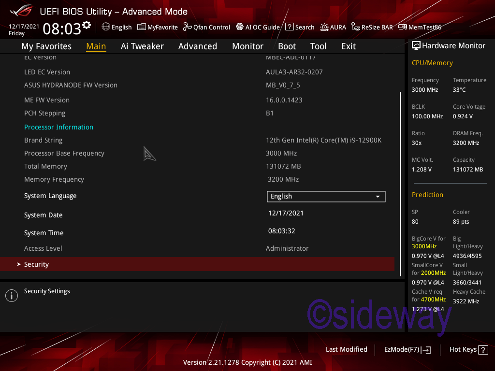Open the System Language dropdown

point(326,196)
